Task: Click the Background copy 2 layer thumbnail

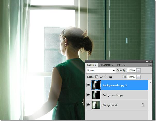Action: click(x=96, y=85)
